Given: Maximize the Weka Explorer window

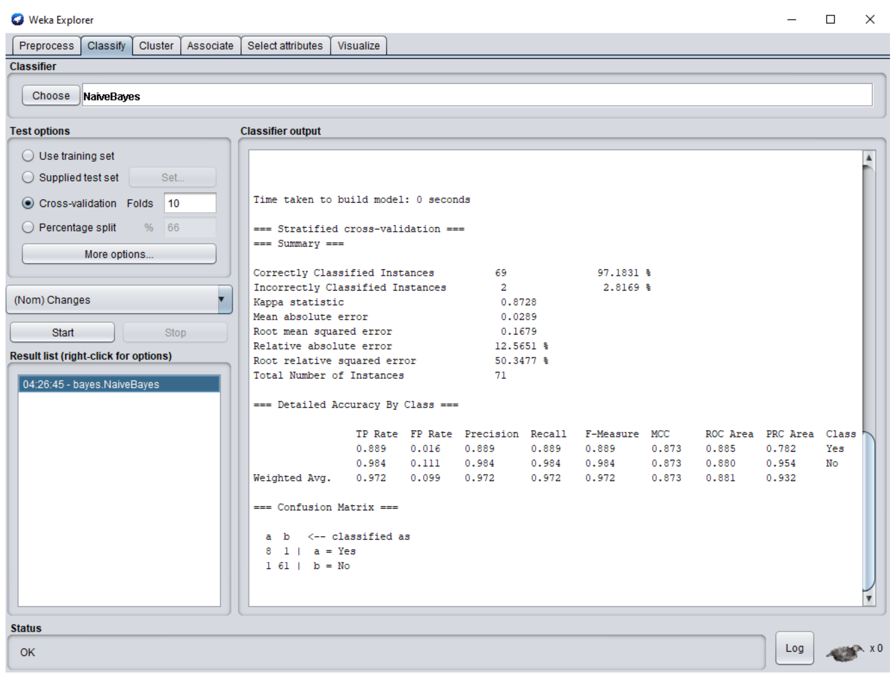Looking at the screenshot, I should pos(830,19).
